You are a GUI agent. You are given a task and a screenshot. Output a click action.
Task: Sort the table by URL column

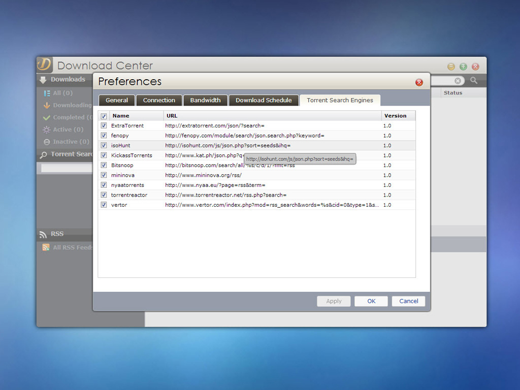[272, 116]
